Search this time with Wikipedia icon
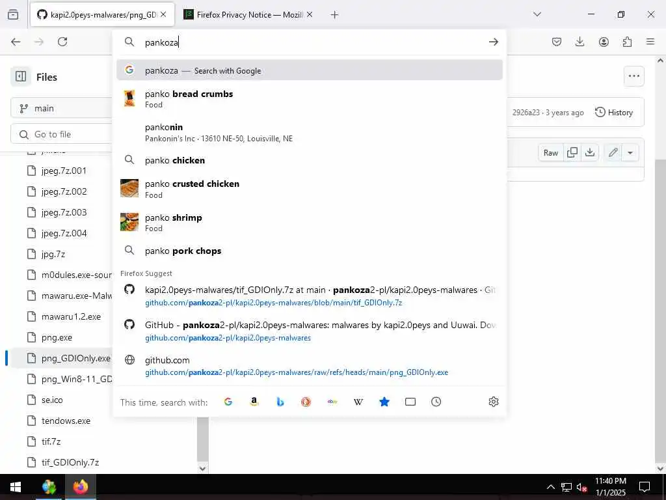Viewport: 666px width, 500px height. [x=358, y=402]
